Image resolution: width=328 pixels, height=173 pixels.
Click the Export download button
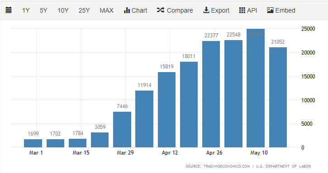[x=216, y=10]
